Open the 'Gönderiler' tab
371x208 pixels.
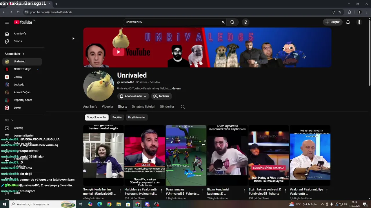[167, 107]
